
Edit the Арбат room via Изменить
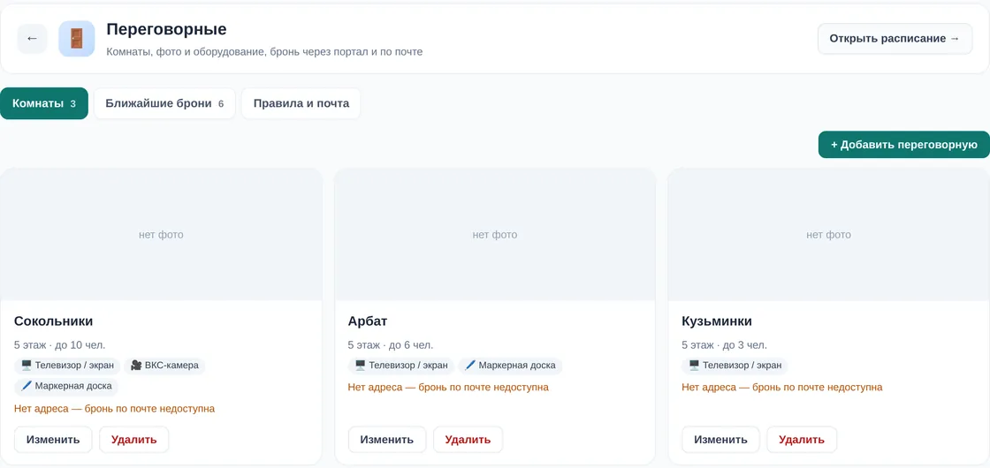(x=387, y=440)
